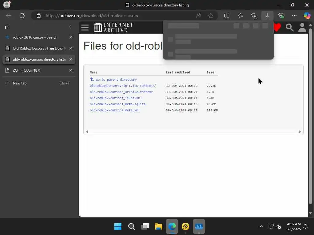Click page scrollbar down arrow
314x235 pixels.
coord(310,213)
